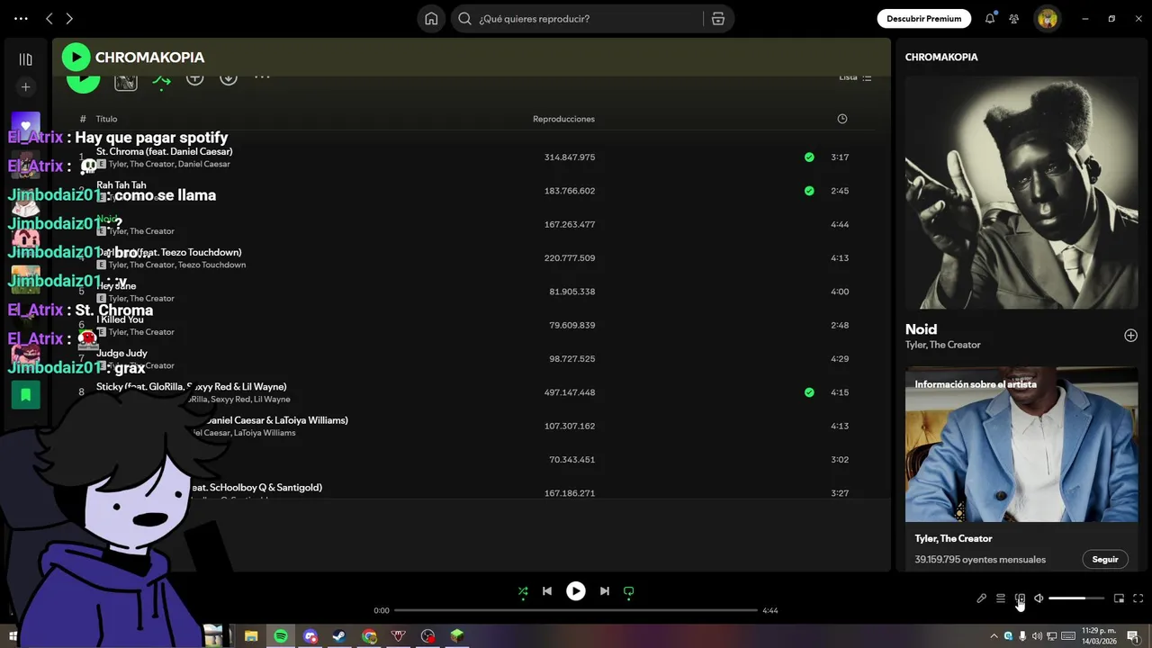Image resolution: width=1152 pixels, height=648 pixels.
Task: Open the Home page icon
Action: click(x=431, y=18)
